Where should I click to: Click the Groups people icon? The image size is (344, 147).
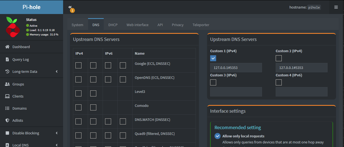[7, 84]
